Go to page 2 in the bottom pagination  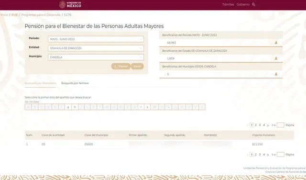256,155
